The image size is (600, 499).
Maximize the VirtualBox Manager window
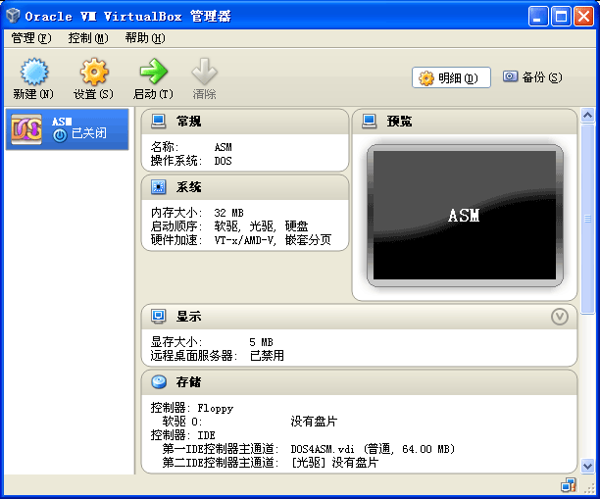click(x=561, y=16)
